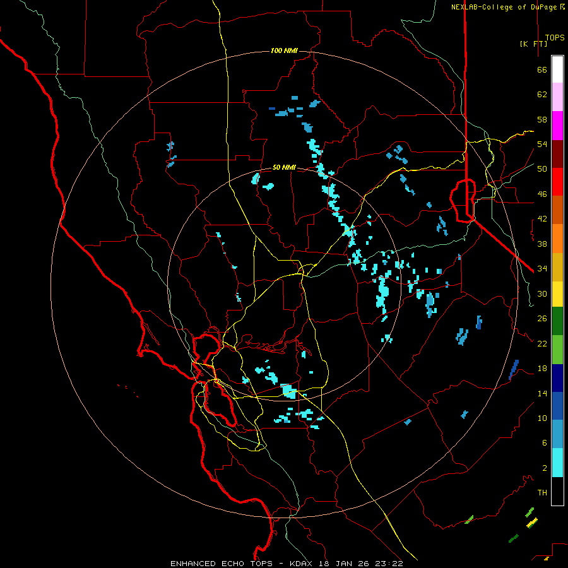568x568 pixels.
Task: Click the "100 NMI" range ring label
Action: click(284, 50)
